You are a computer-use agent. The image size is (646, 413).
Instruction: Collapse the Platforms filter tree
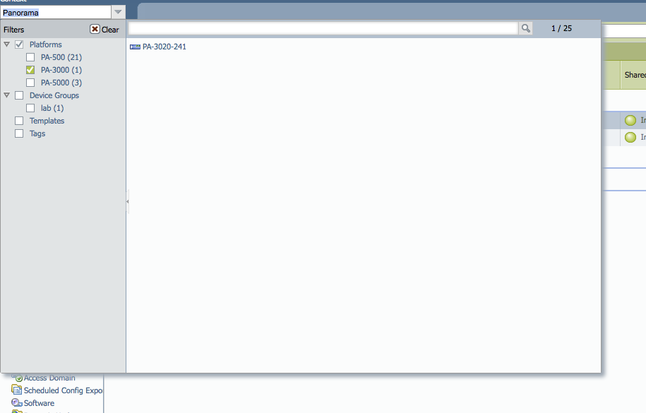point(6,44)
